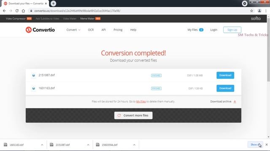
Task: Open the OCR menu item
Action: (91, 30)
